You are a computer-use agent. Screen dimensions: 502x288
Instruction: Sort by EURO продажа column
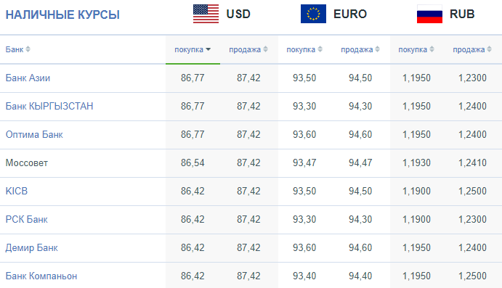tap(360, 49)
